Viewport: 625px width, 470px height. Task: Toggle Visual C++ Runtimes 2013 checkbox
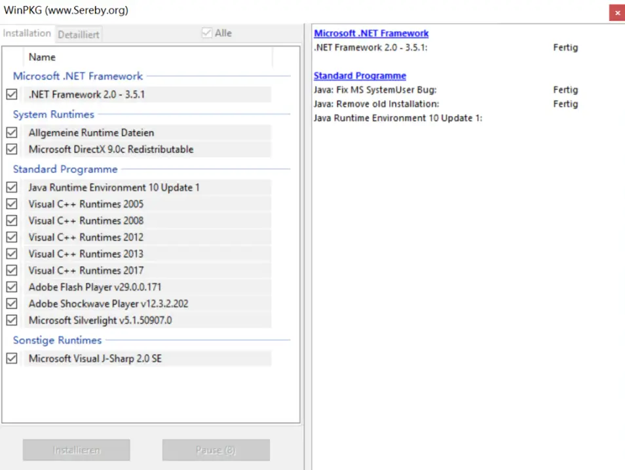point(12,254)
